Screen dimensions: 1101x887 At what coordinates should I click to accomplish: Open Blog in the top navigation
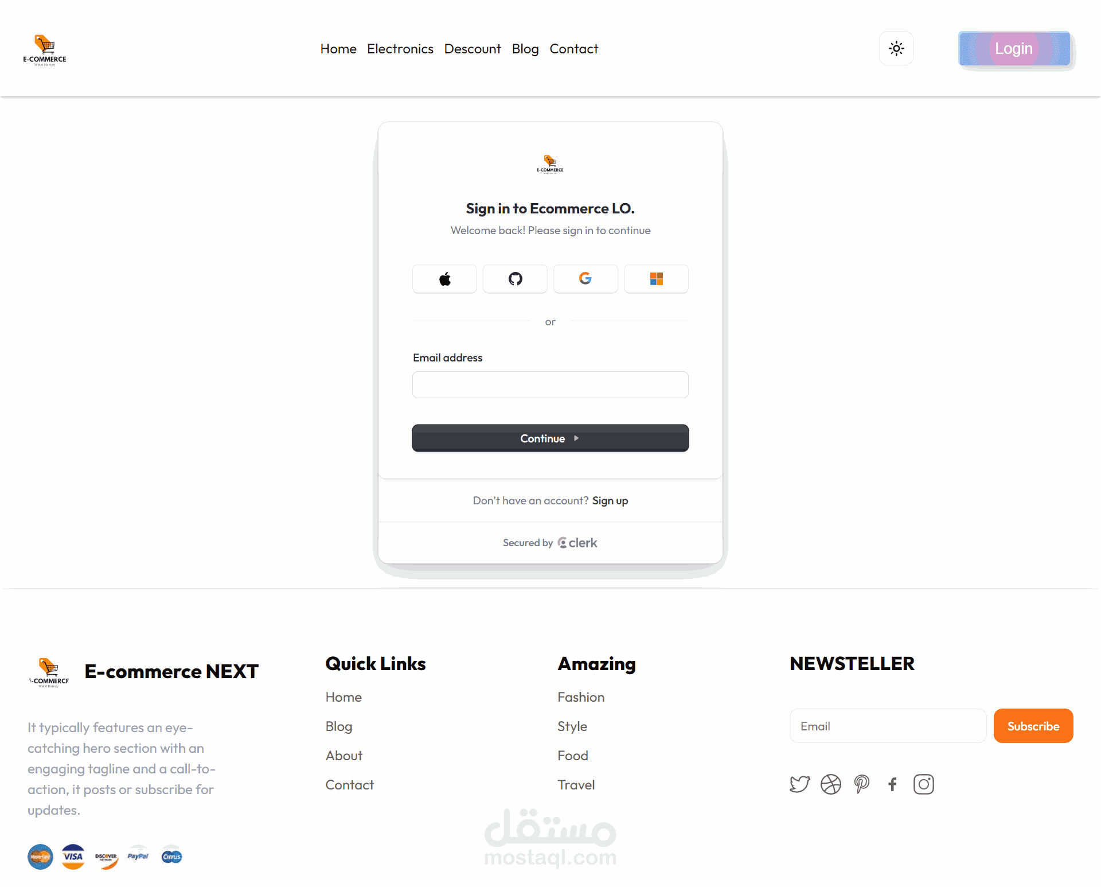pos(525,49)
